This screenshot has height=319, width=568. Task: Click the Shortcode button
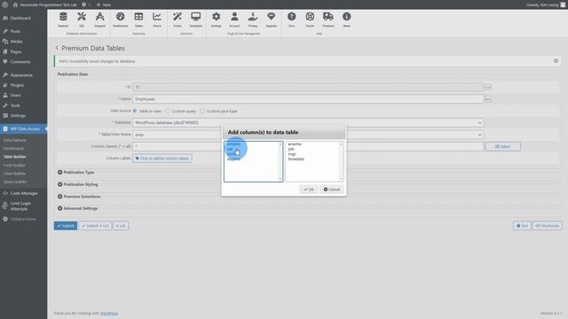click(x=547, y=226)
